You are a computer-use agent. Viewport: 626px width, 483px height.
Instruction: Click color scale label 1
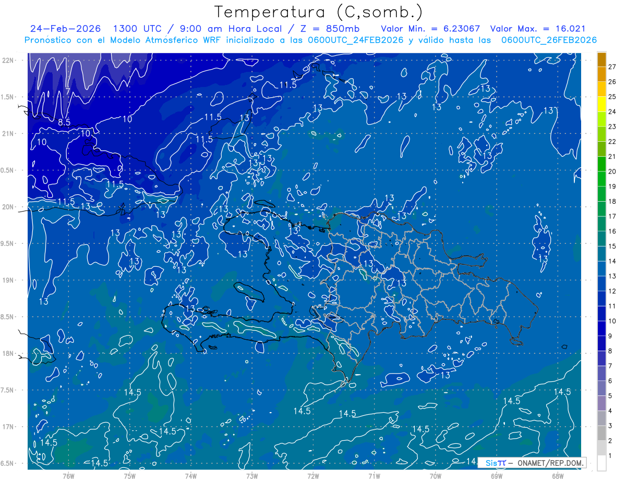(x=610, y=456)
